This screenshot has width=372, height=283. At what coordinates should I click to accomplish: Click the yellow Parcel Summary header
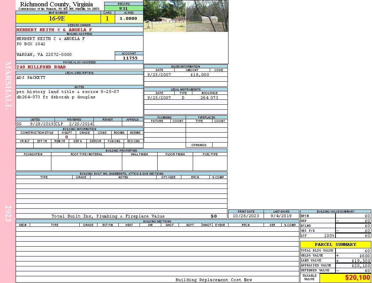[335, 244]
